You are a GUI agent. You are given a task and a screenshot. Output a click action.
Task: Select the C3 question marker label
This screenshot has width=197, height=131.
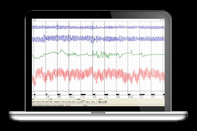click(82, 97)
